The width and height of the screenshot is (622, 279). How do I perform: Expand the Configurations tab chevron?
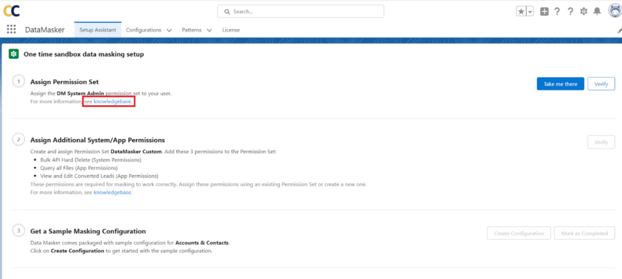[x=169, y=30]
